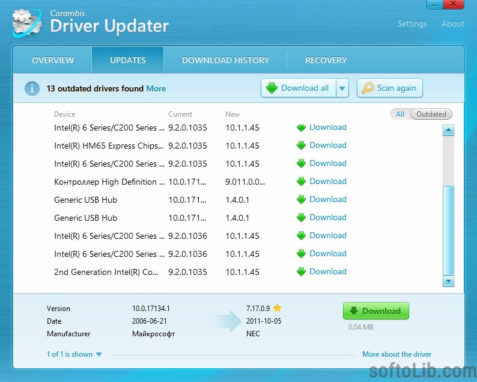Click the Download all button
The image size is (477, 382).
coord(299,88)
